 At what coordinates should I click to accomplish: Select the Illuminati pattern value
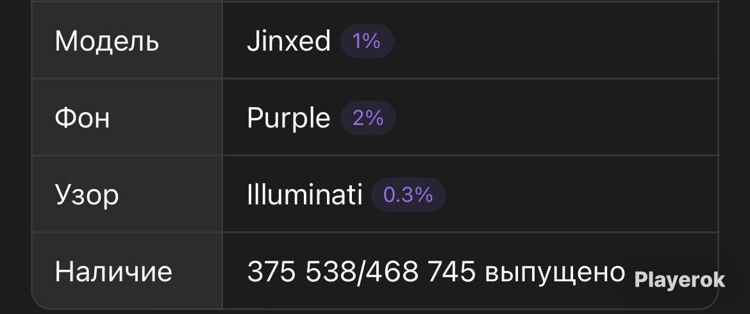304,195
